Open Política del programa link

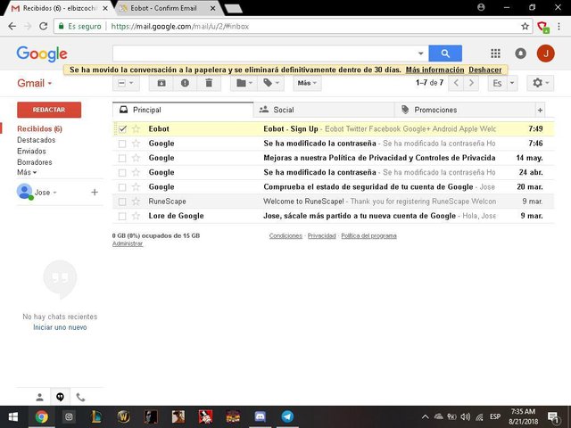(x=368, y=235)
